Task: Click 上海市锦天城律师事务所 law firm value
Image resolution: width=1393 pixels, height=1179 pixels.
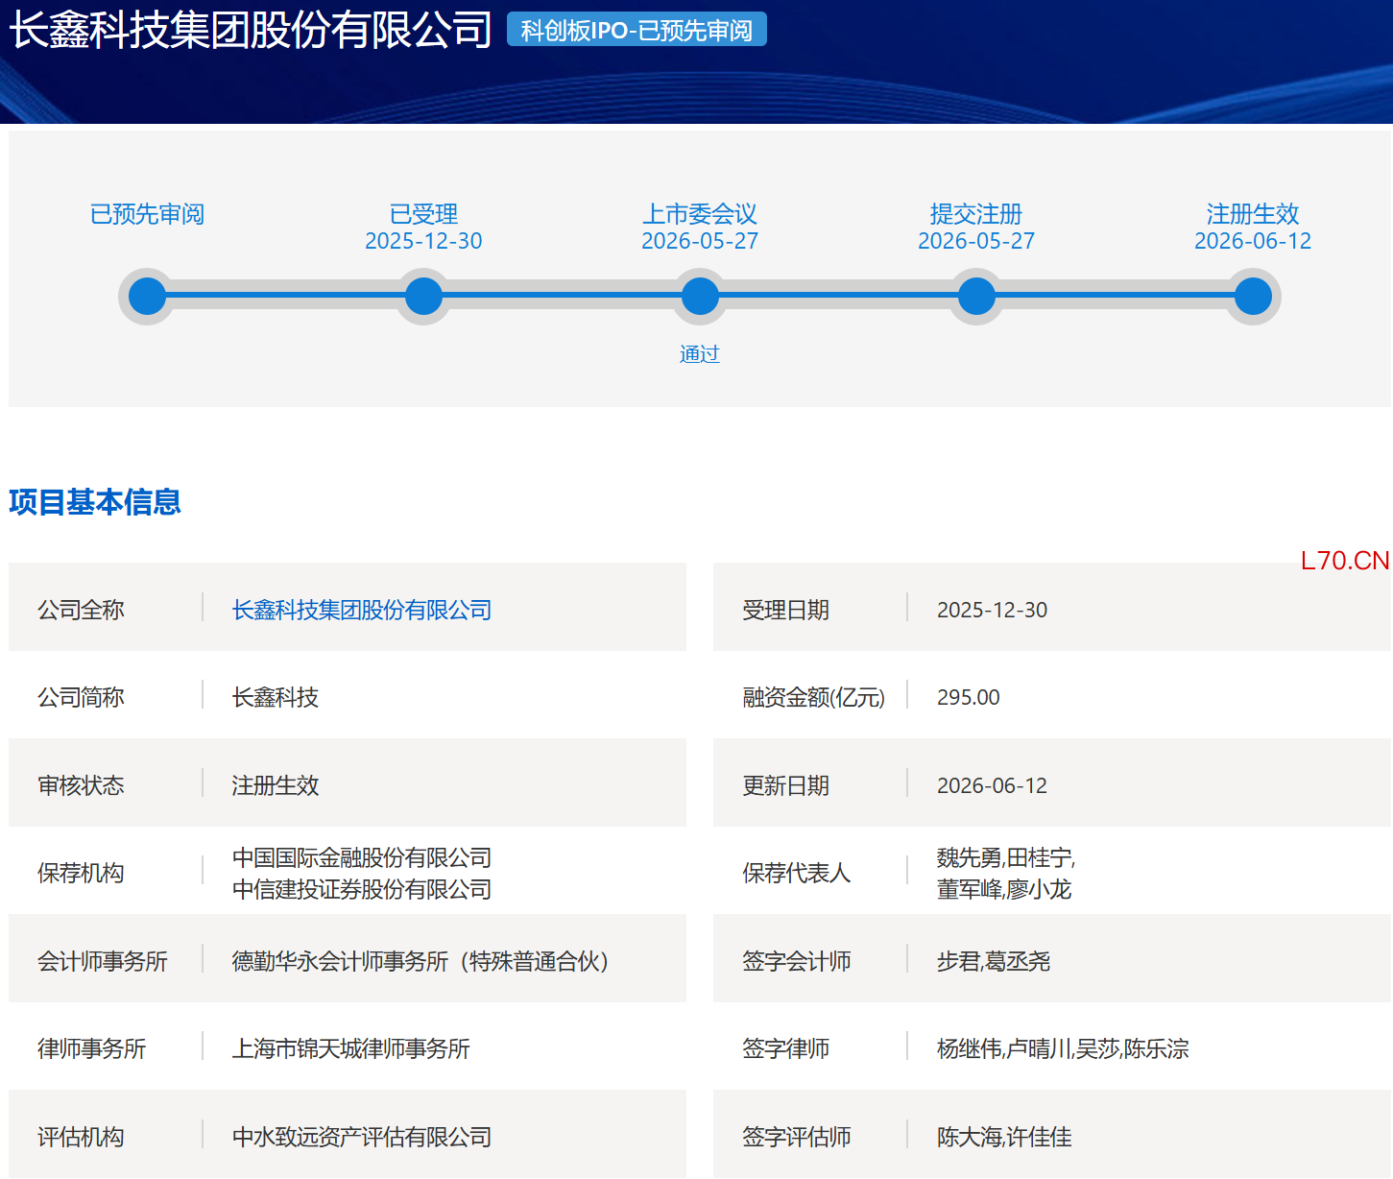Action: (x=351, y=1048)
